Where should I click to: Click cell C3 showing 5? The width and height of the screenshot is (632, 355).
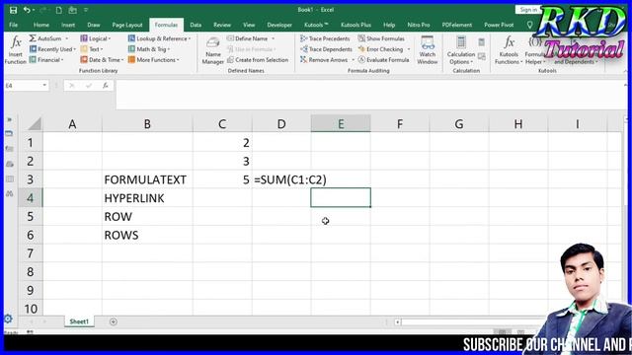[222, 179]
